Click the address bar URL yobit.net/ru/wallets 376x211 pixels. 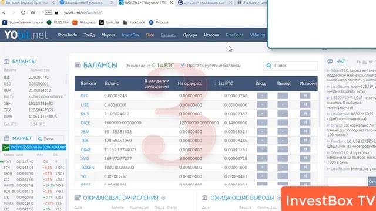82,12
